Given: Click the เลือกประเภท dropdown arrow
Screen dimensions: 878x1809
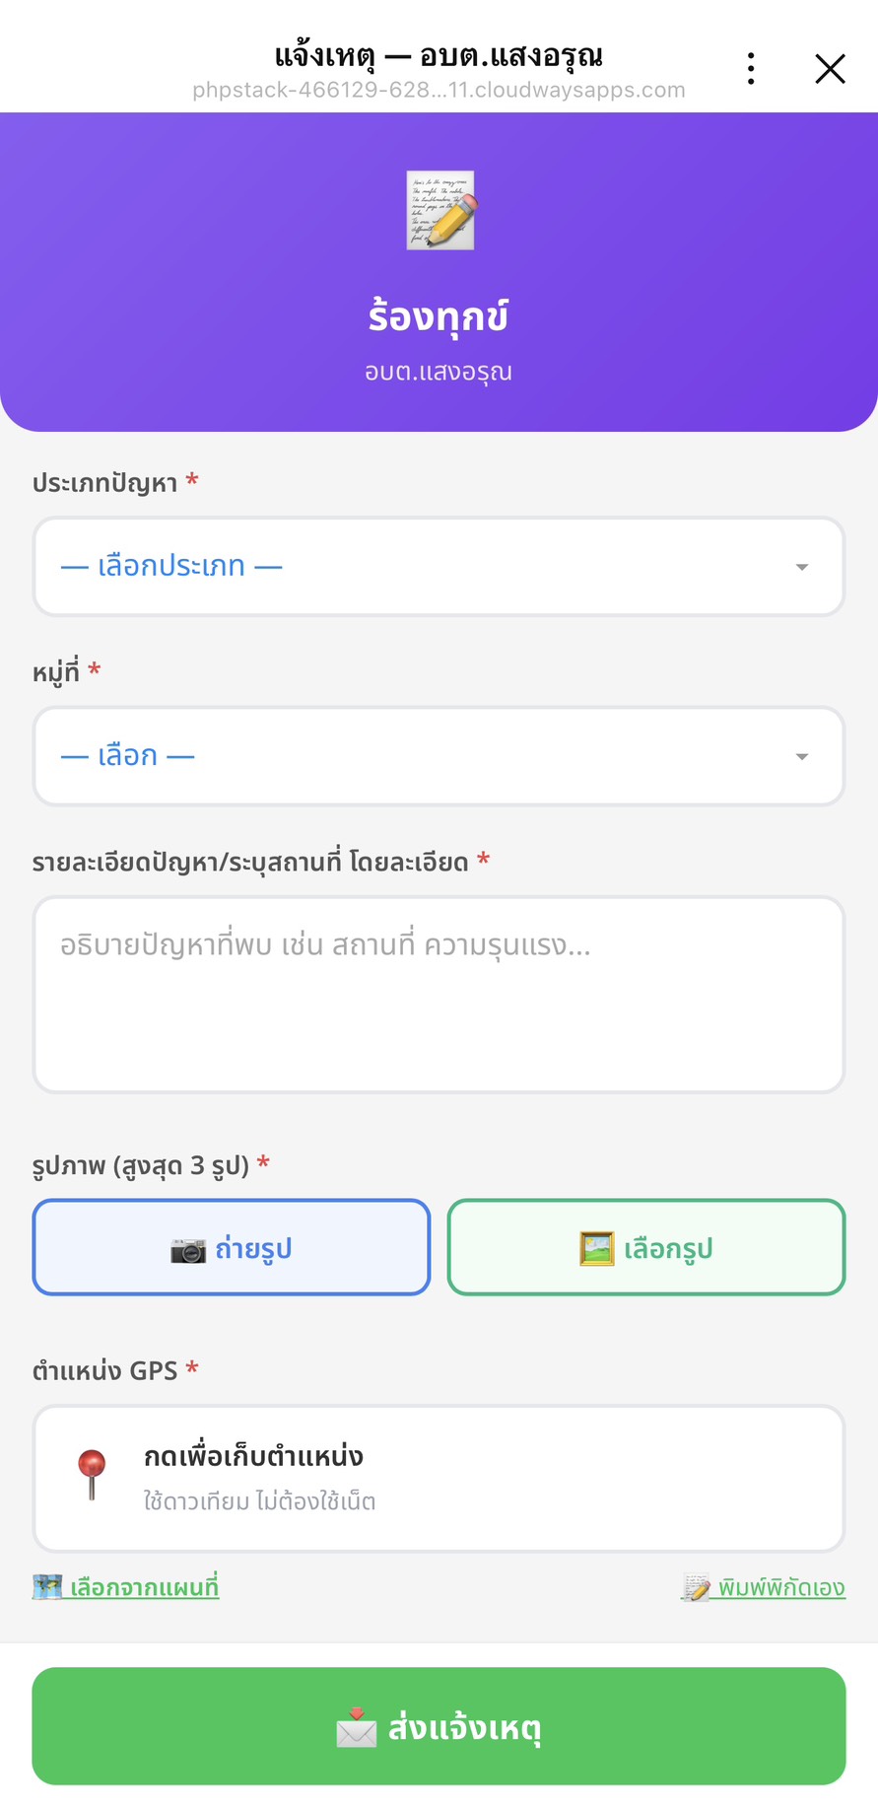Looking at the screenshot, I should [x=802, y=567].
